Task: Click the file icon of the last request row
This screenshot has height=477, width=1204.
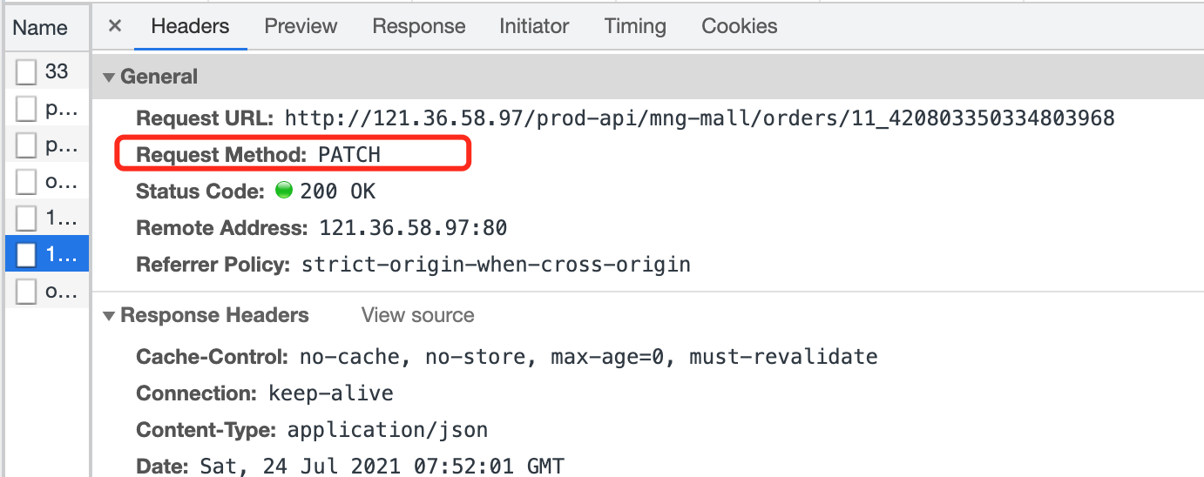Action: point(27,292)
